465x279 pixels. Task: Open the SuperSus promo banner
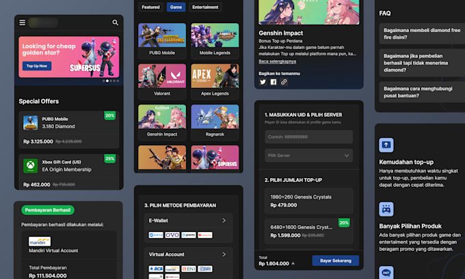pos(69,57)
